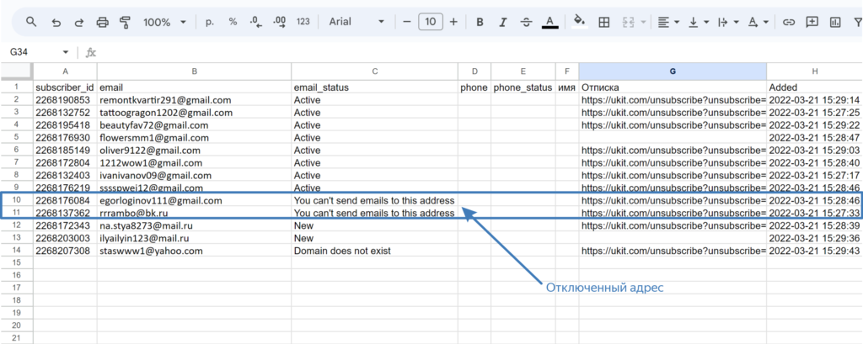Screen dimensions: 863x344
Task: Undo the last action
Action: tap(56, 22)
